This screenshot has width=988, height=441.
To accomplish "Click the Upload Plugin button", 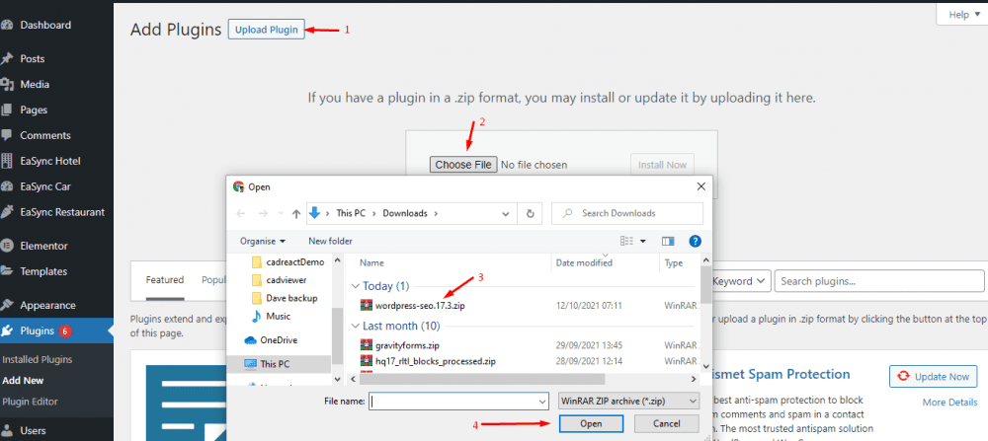I will [x=267, y=29].
